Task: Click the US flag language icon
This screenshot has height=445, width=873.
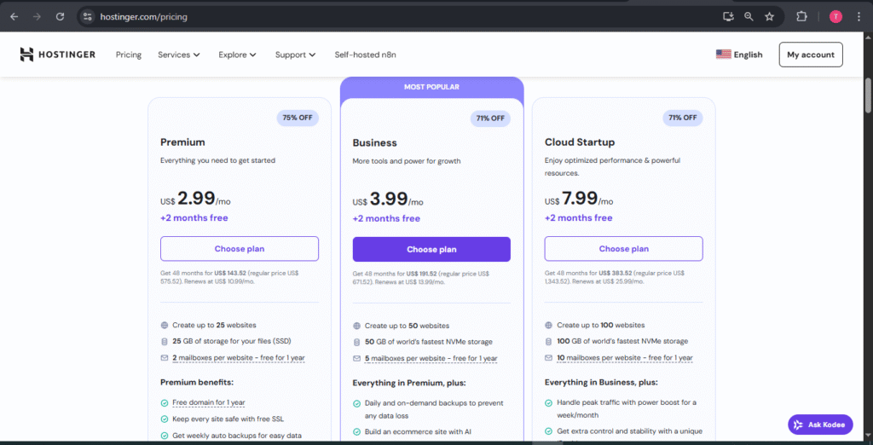Action: click(x=723, y=55)
